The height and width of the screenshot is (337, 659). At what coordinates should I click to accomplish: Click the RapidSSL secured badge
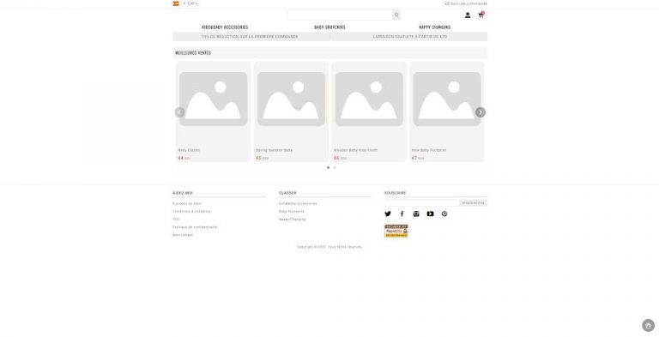[x=396, y=232]
